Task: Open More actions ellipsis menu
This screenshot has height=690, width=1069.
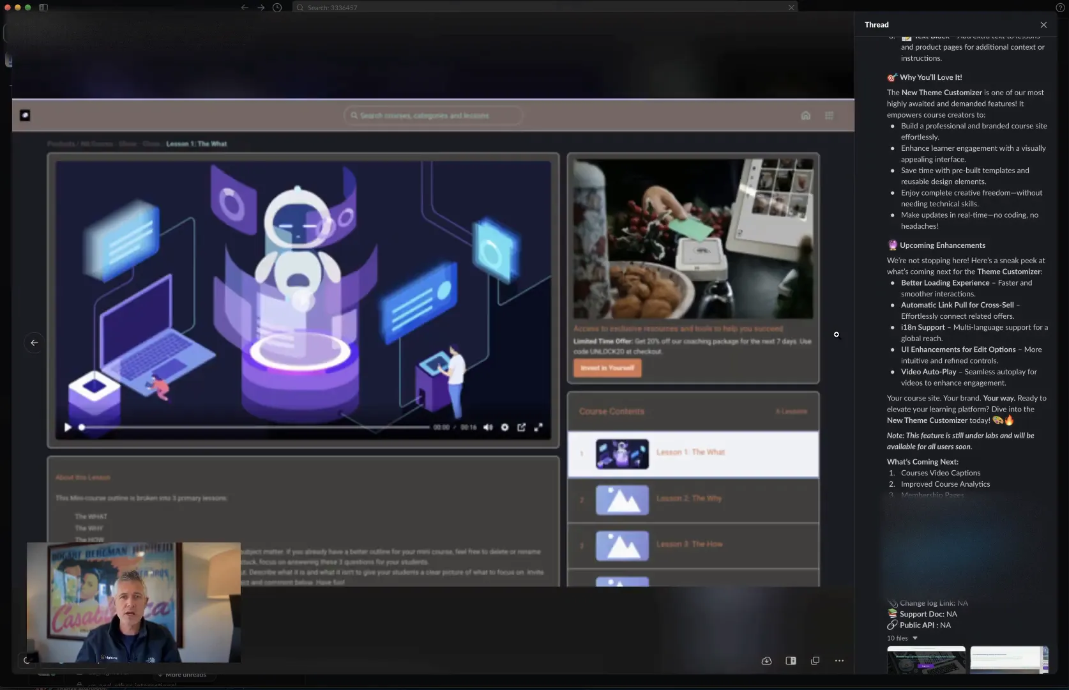Action: (839, 661)
